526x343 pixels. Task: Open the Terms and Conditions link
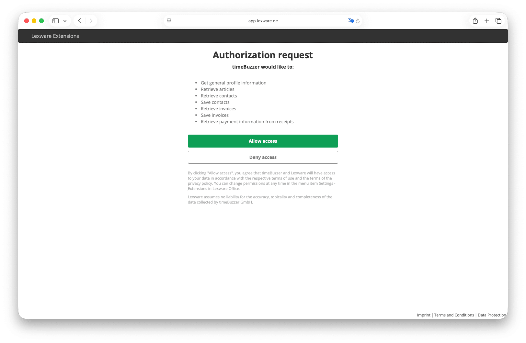click(454, 315)
